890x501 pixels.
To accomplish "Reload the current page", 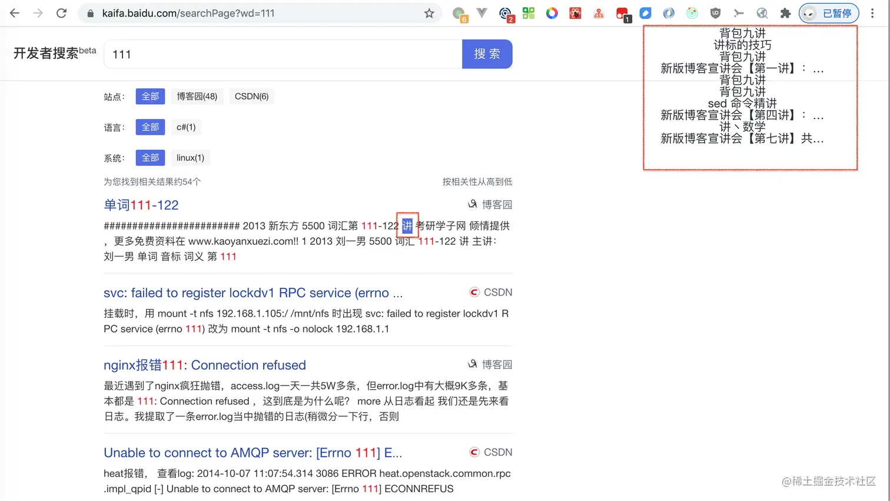I will (61, 13).
